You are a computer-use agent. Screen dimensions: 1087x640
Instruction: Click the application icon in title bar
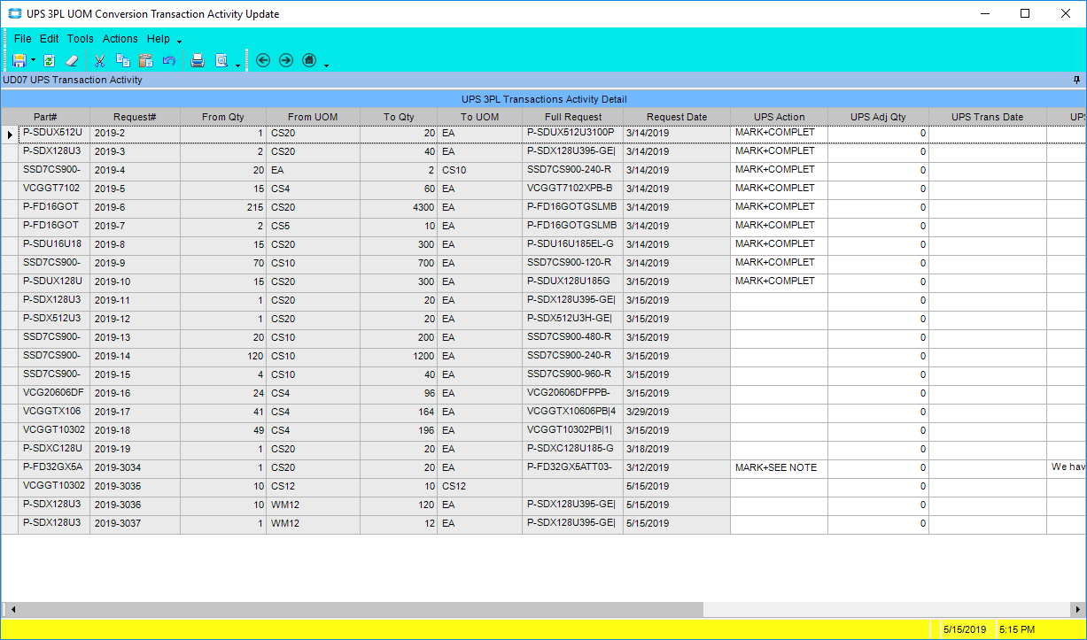[x=15, y=13]
